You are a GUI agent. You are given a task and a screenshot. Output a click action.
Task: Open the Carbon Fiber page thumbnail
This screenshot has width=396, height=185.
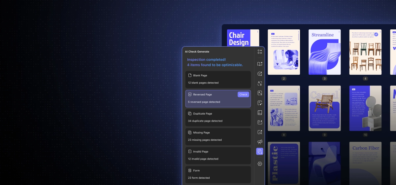coord(365,163)
